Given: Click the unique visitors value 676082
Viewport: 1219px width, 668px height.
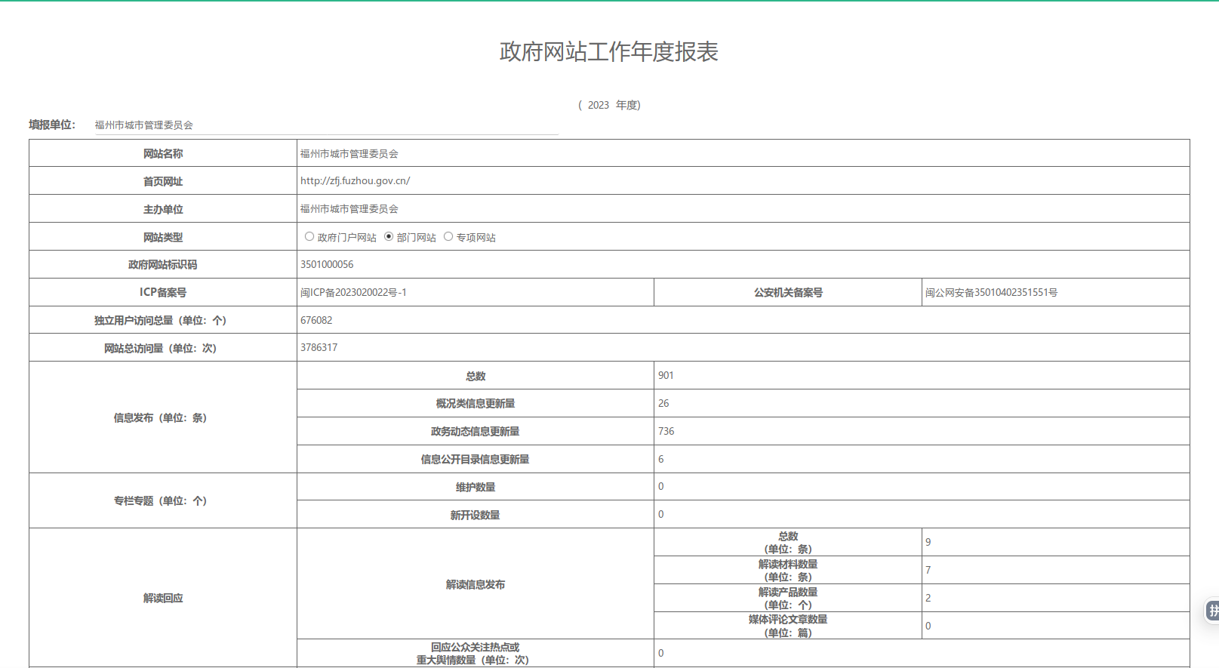Looking at the screenshot, I should [x=316, y=321].
